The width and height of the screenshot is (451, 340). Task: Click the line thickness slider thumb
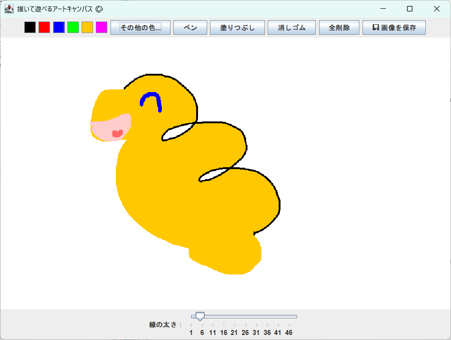tap(200, 317)
